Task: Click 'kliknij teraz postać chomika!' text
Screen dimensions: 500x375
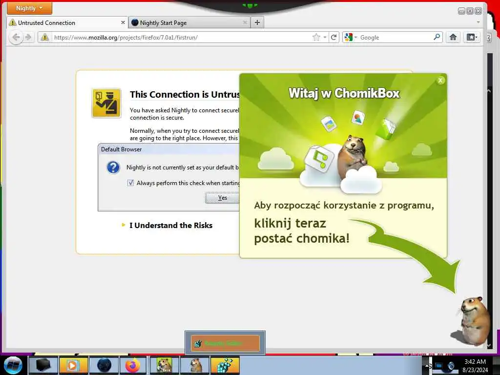Action: (302, 230)
